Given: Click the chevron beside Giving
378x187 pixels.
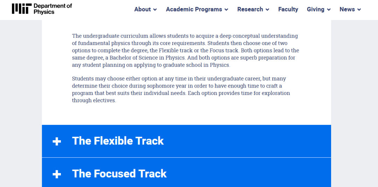Looking at the screenshot, I should click(x=329, y=10).
